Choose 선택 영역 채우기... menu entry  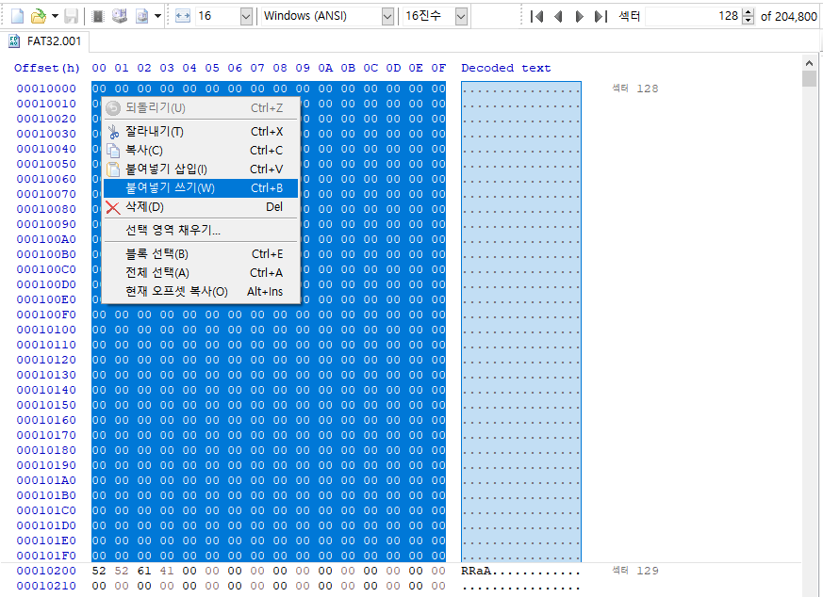(x=200, y=230)
